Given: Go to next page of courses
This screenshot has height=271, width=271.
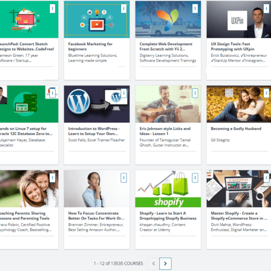Looking at the screenshot, I should (165, 264).
